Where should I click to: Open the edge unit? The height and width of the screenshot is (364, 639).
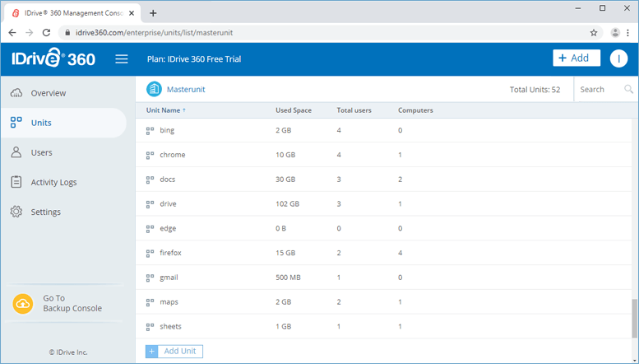[168, 228]
